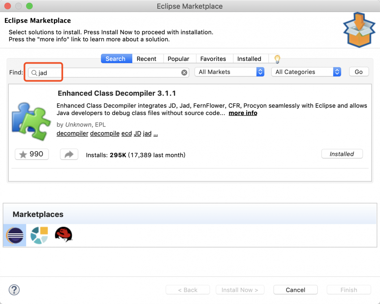
Task: Click the ecd tag link
Action: tap(127, 134)
